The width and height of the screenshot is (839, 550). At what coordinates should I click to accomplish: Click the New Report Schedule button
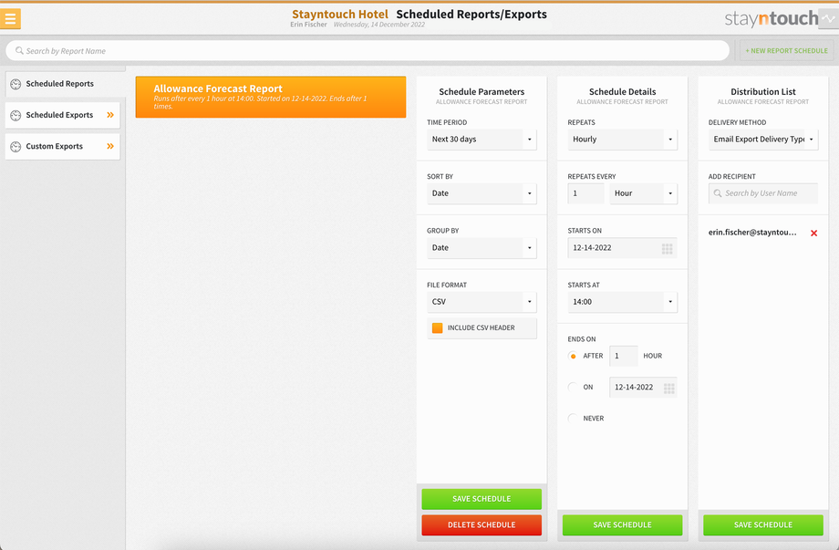(786, 51)
